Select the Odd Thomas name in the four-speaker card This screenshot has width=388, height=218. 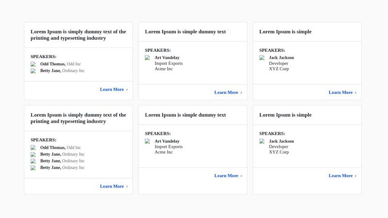52,148
